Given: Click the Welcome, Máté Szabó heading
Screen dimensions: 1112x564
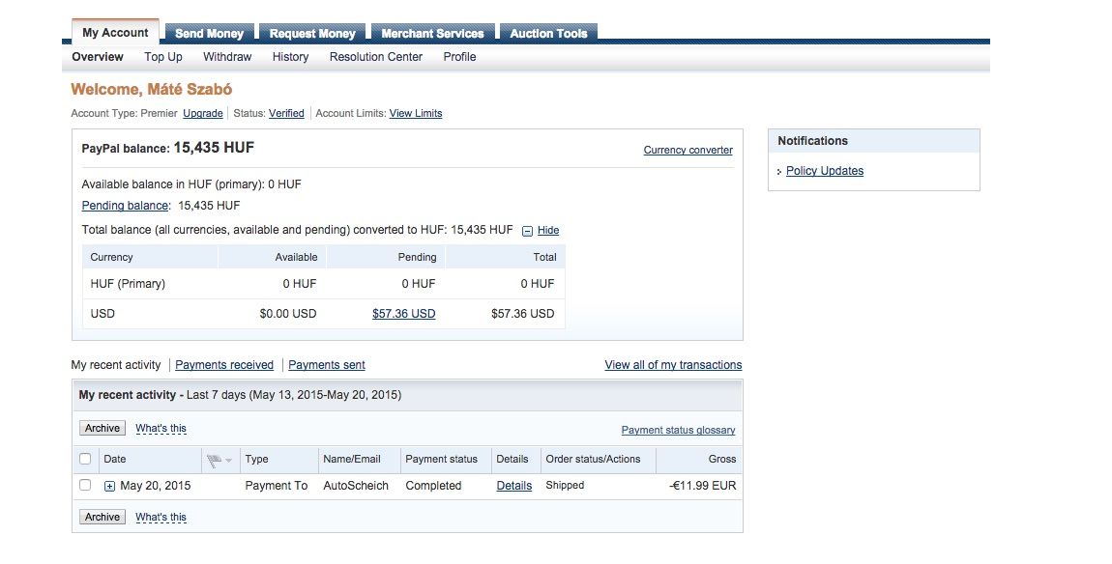Looking at the screenshot, I should [152, 89].
